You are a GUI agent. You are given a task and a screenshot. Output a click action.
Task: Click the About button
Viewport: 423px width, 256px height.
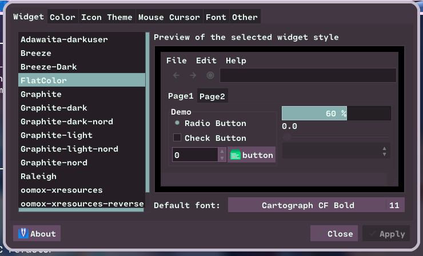click(x=37, y=233)
